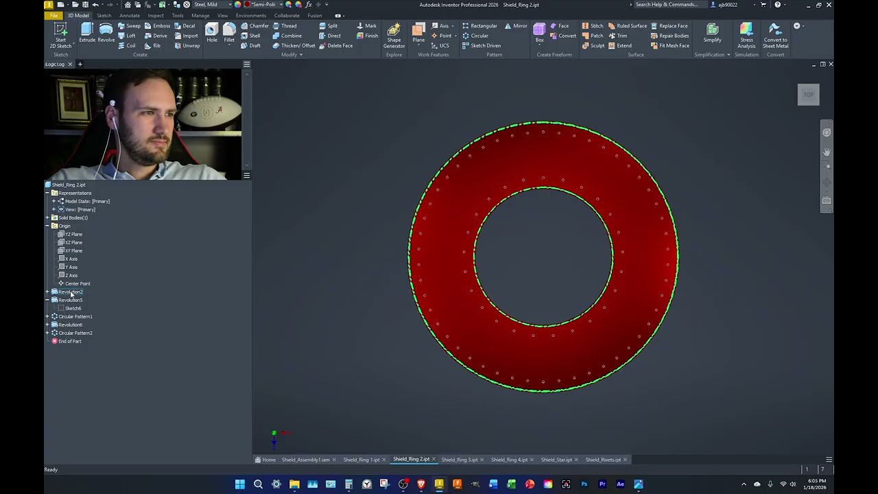
Task: Open Photoshop from the taskbar
Action: 584,484
